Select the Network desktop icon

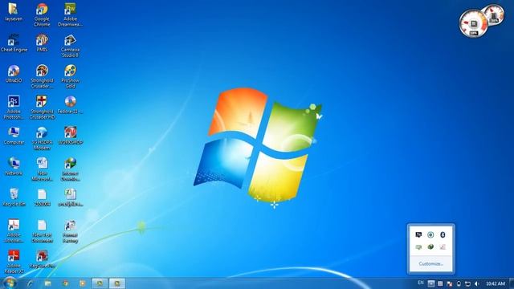14,166
